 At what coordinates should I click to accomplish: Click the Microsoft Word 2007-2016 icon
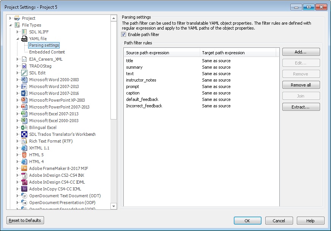pos(24,93)
